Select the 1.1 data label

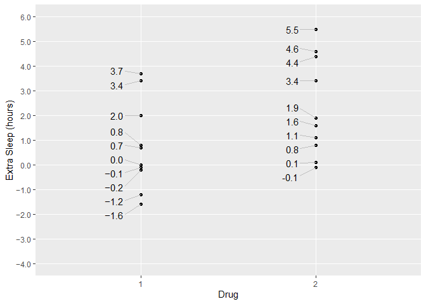(x=292, y=136)
